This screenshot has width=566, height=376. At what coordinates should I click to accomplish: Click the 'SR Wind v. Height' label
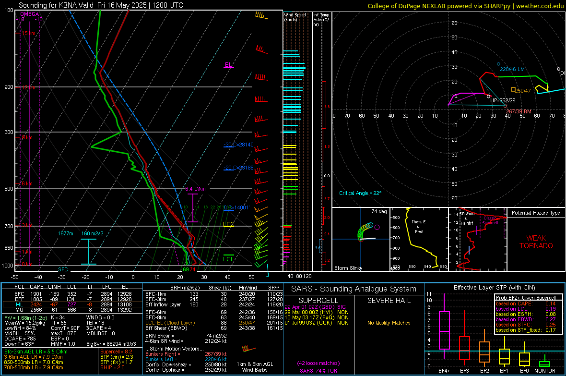pos(467,218)
